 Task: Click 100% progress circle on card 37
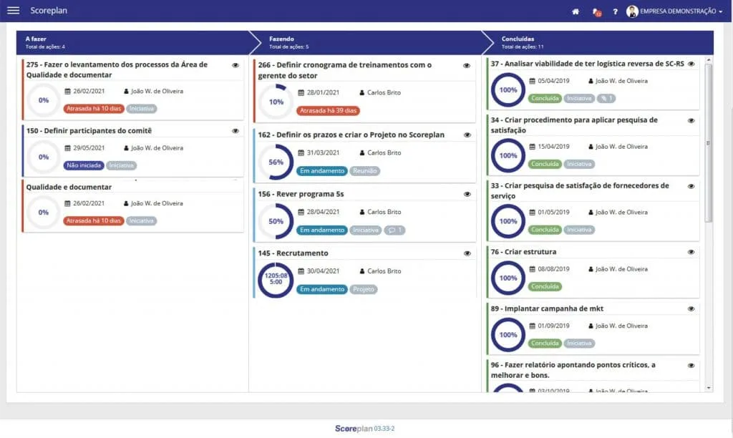point(508,90)
